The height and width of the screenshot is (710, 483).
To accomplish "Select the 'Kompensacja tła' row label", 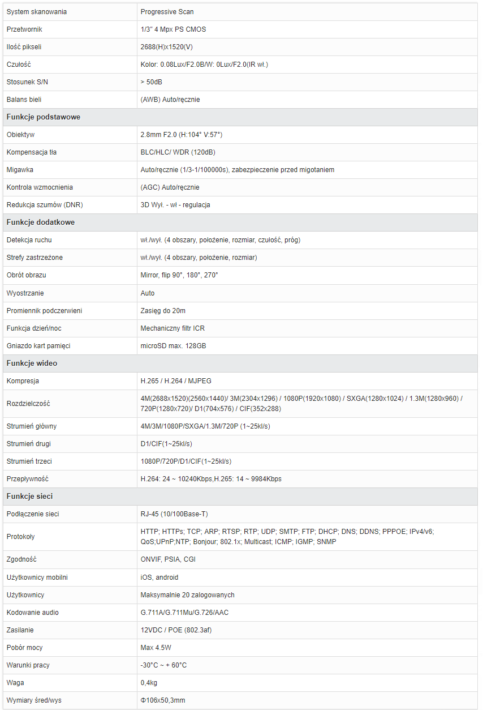I will [32, 152].
